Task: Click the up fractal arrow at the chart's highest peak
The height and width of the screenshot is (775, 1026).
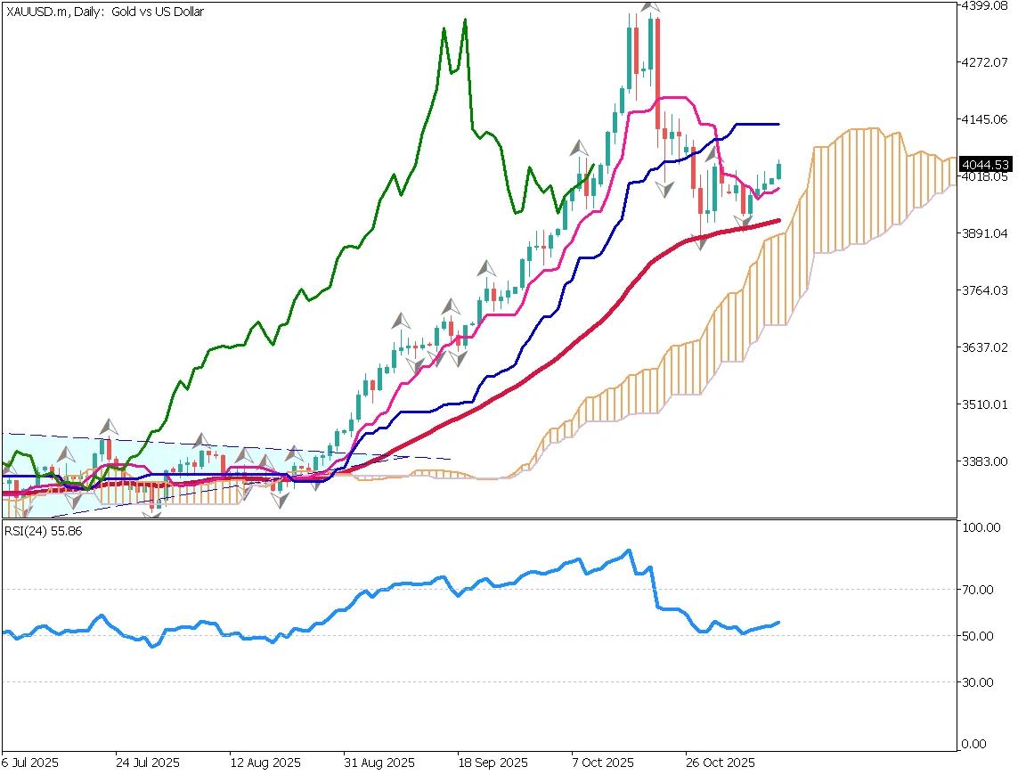Action: tap(651, 6)
